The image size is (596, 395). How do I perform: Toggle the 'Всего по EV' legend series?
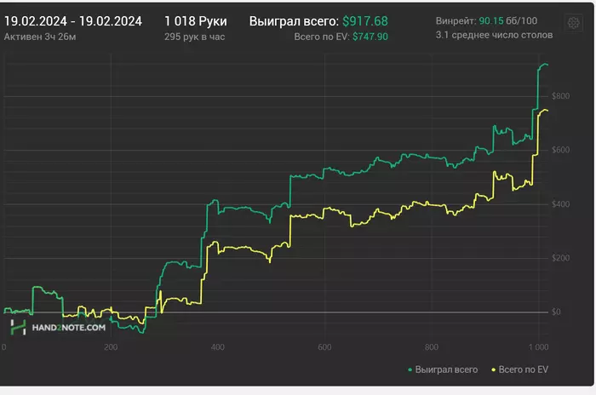pyautogui.click(x=520, y=369)
